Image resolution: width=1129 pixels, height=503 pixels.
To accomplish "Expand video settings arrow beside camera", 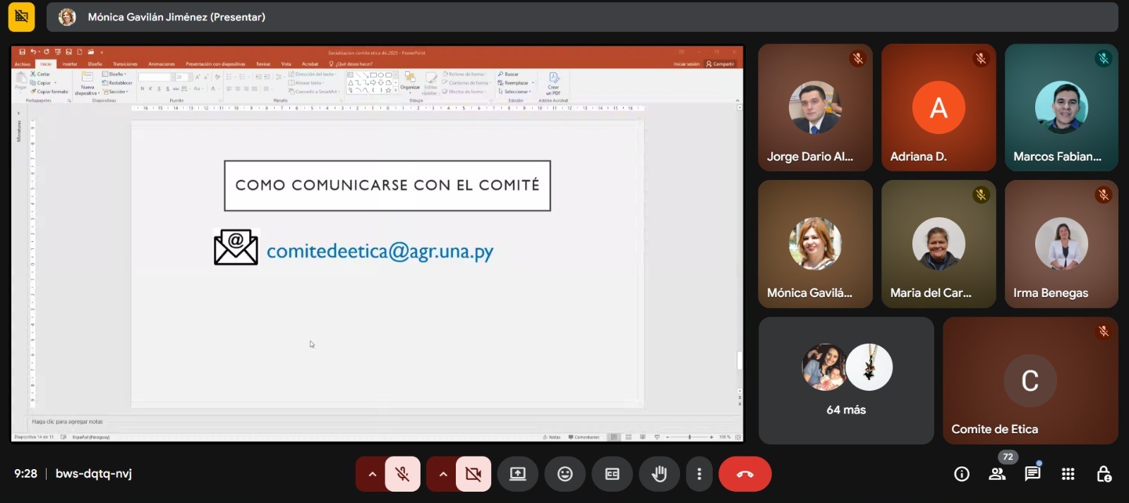I will [442, 474].
